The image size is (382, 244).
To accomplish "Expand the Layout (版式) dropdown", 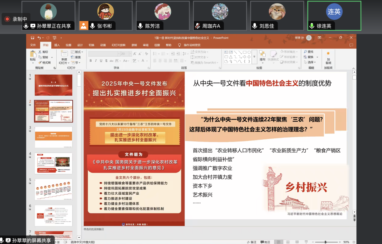I will point(77,52).
